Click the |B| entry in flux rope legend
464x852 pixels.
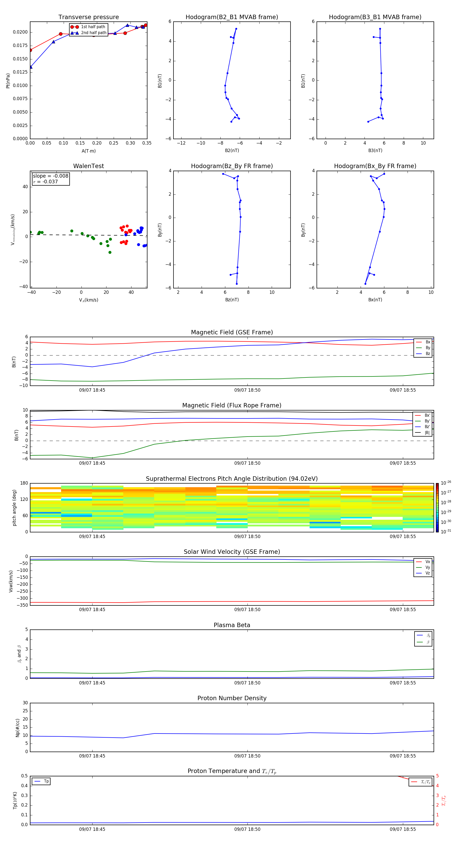(422, 433)
